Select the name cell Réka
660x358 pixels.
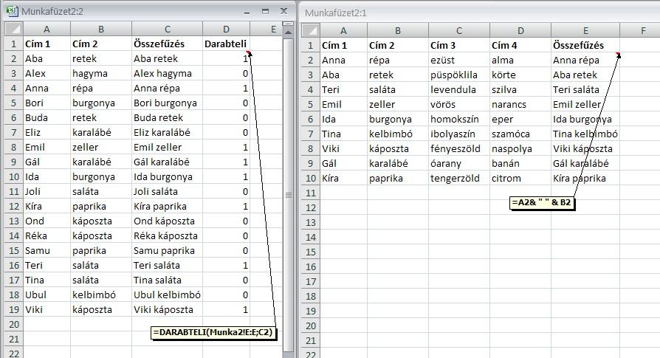[47, 236]
